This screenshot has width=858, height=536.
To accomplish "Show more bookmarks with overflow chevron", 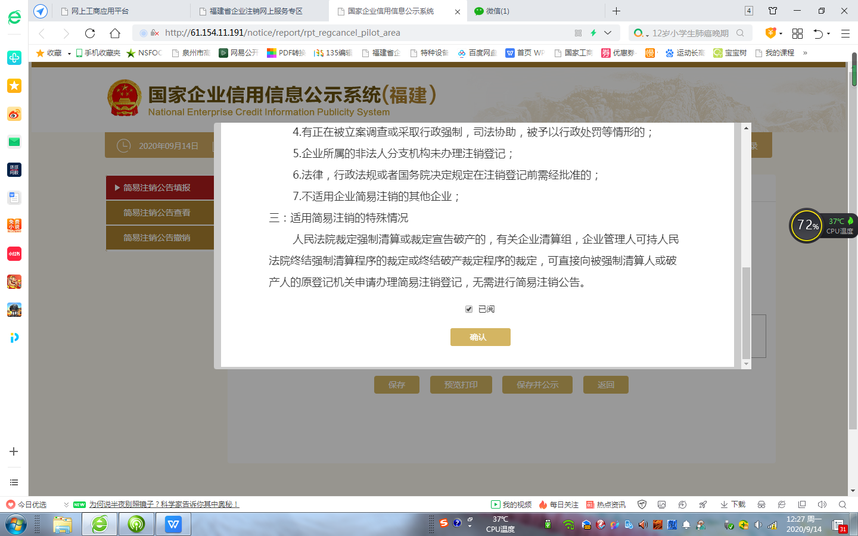I will click(x=805, y=53).
